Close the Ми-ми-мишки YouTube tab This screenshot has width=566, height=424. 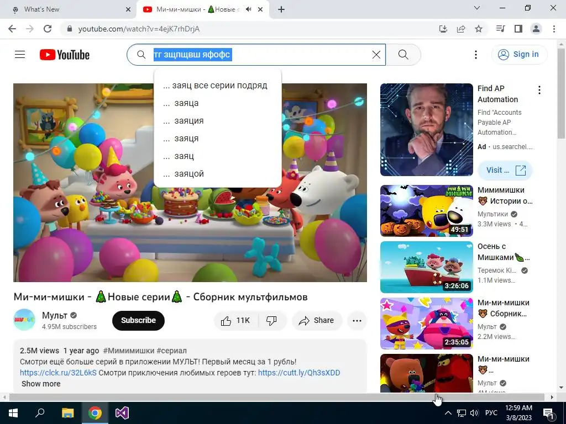[x=260, y=10]
